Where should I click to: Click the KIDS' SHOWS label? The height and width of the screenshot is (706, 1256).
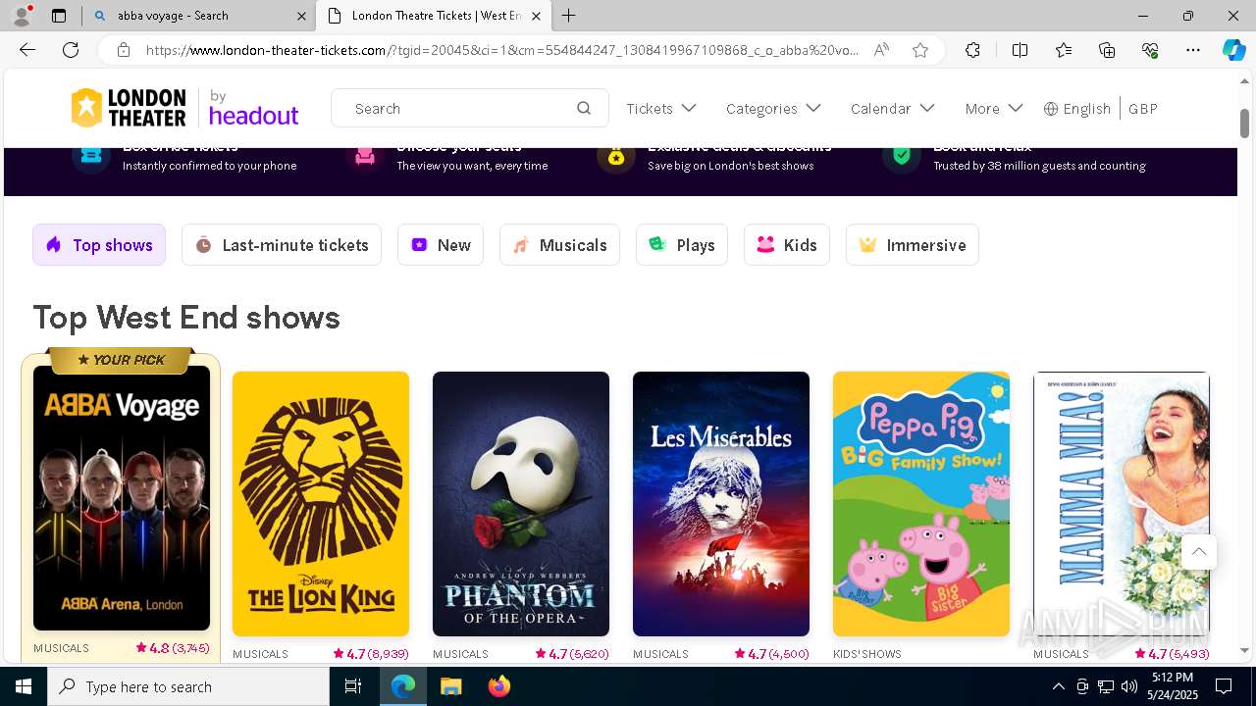pos(867,654)
